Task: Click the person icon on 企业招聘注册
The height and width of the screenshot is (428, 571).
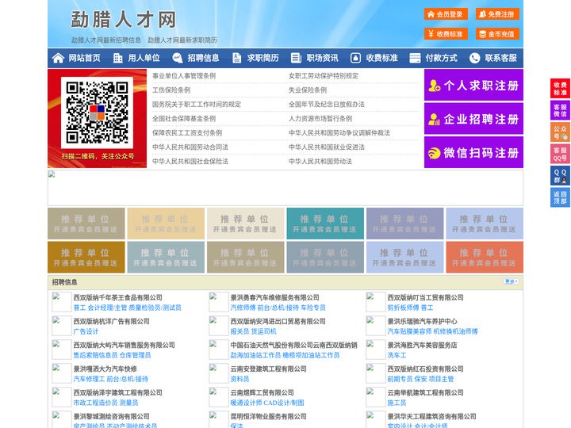Action: (434, 119)
